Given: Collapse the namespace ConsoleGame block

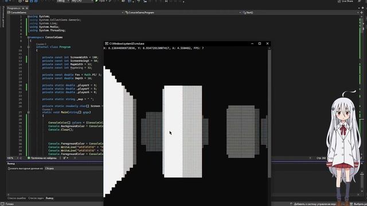Looking at the screenshot, I should click(28, 37).
